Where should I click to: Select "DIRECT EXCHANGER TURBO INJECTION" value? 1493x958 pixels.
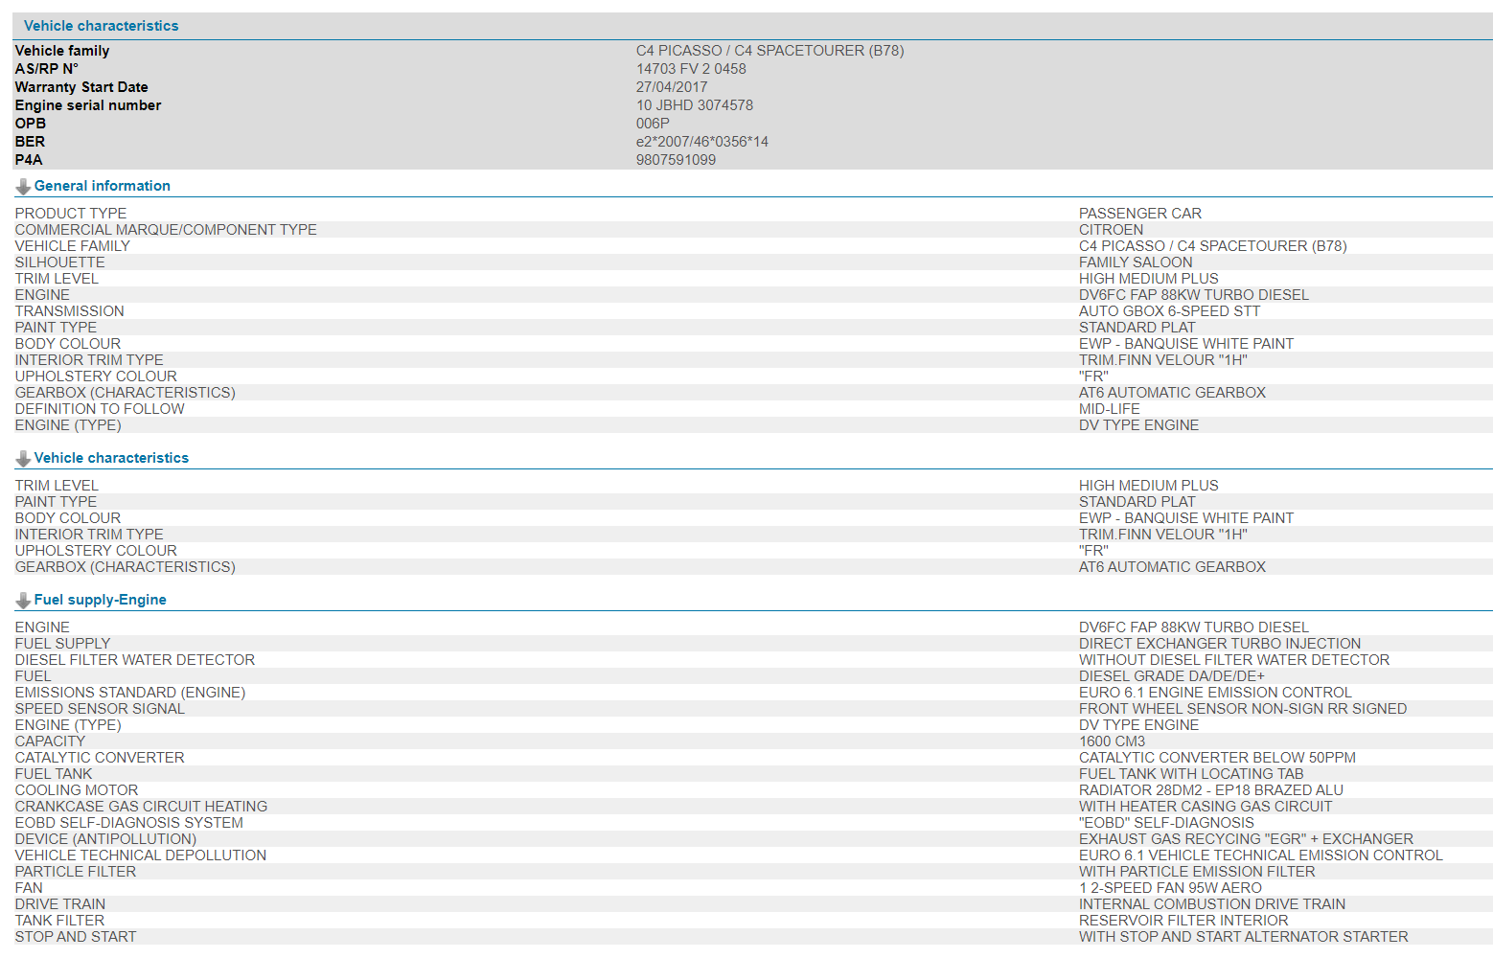[x=1220, y=644]
